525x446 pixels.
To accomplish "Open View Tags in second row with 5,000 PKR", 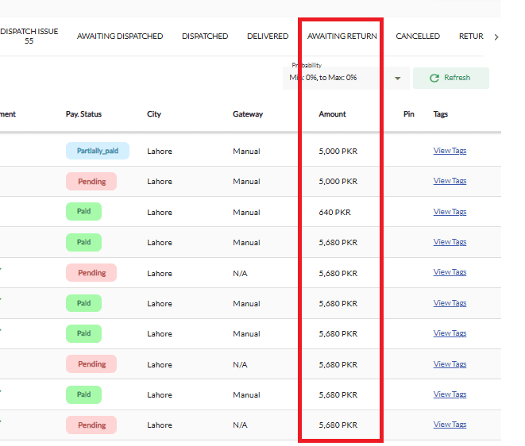I will click(450, 181).
